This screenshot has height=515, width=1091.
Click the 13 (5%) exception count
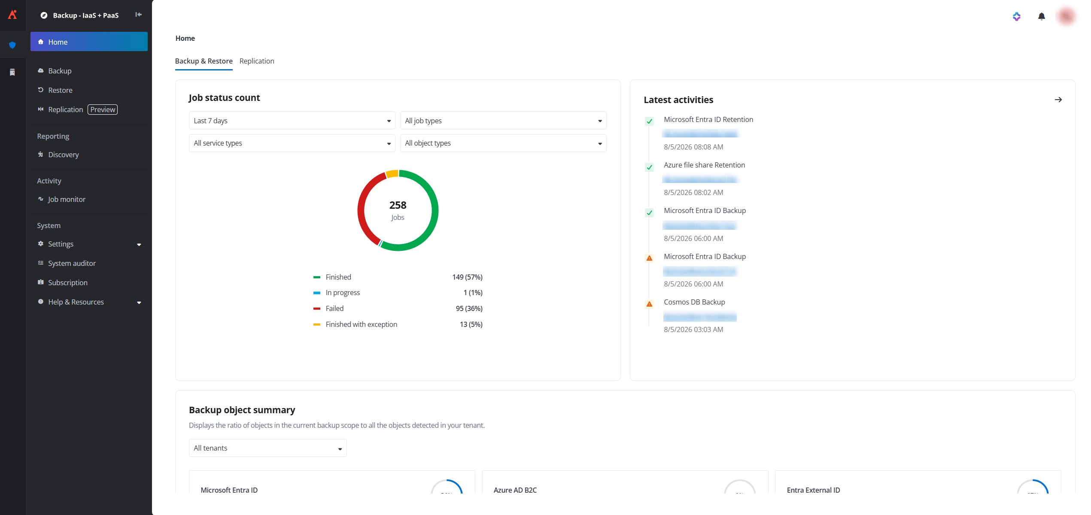(471, 324)
